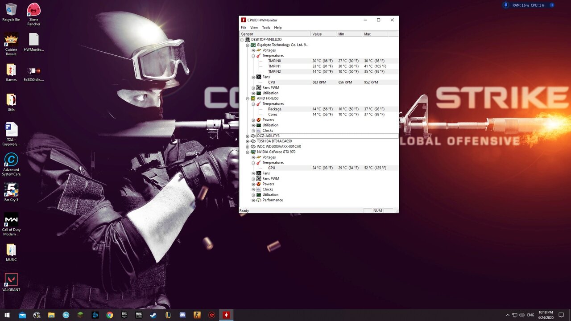Open the Recycle Bin desktop icon
Screen dimensions: 571x321
pyautogui.click(x=11, y=12)
